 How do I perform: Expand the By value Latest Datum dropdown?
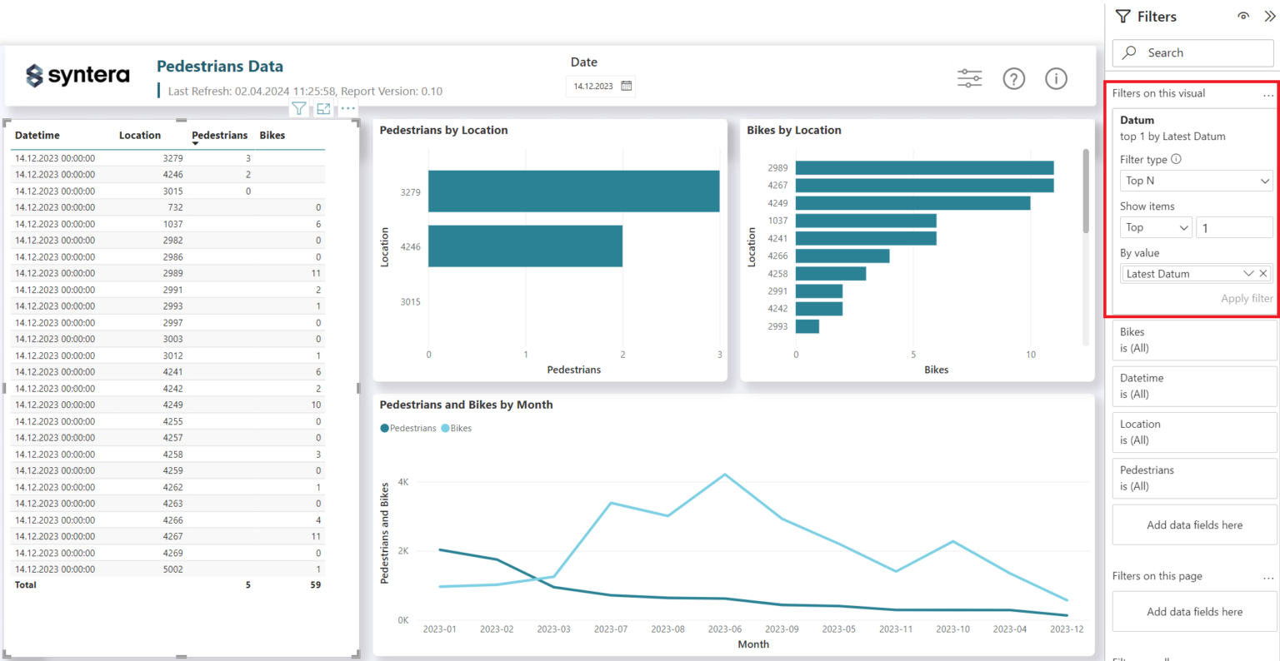coord(1248,273)
